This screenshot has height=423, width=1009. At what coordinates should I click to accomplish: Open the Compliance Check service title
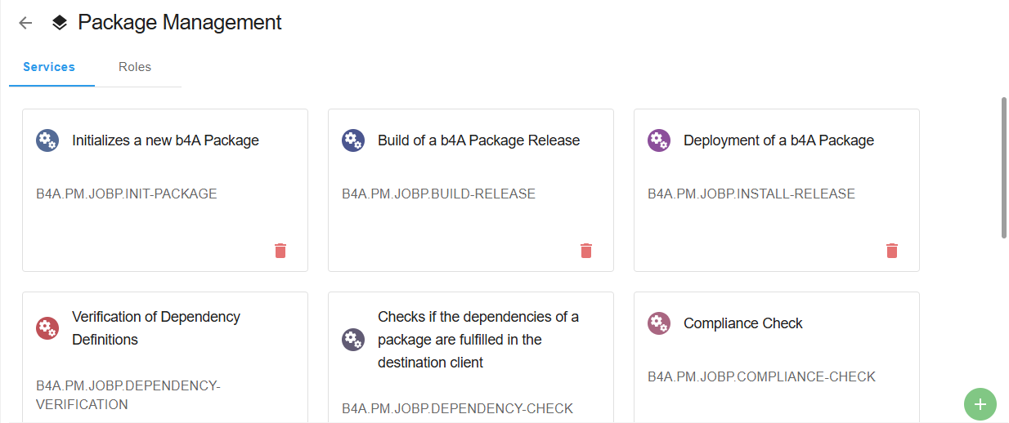coord(742,323)
